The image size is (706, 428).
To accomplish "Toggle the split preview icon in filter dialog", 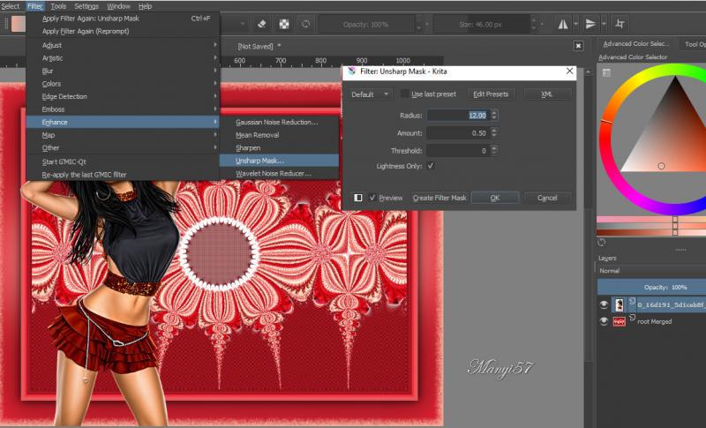I will (358, 198).
